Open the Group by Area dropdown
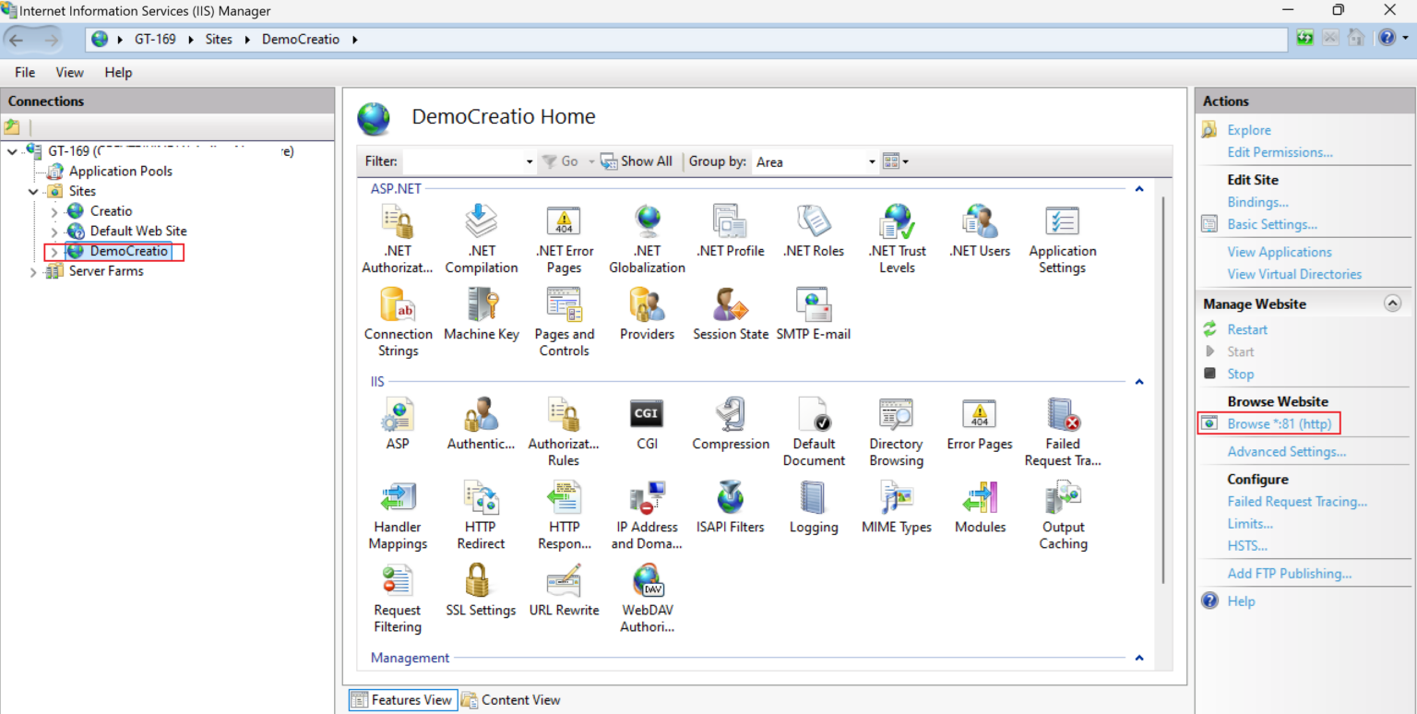The width and height of the screenshot is (1417, 714). click(x=871, y=161)
